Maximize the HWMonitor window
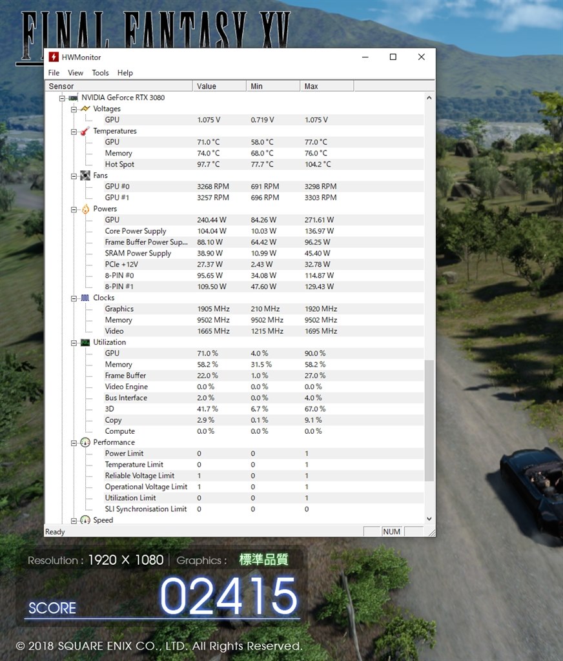This screenshot has width=563, height=661. pyautogui.click(x=393, y=57)
